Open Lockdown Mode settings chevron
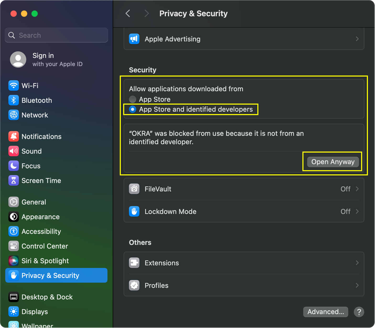This screenshot has width=375, height=328. [357, 211]
